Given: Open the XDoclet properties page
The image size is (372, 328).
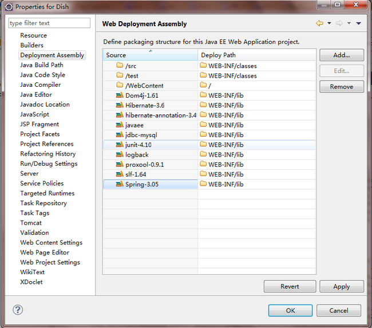Looking at the screenshot, I should click(31, 282).
